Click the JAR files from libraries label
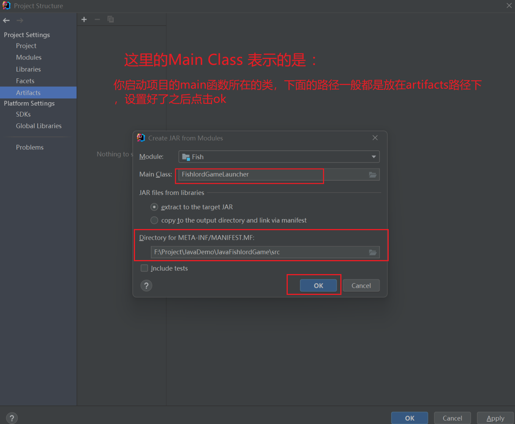This screenshot has width=515, height=424. [x=172, y=193]
